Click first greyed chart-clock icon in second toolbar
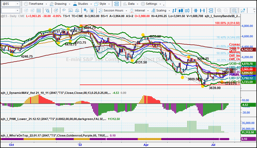 coord(26,11)
